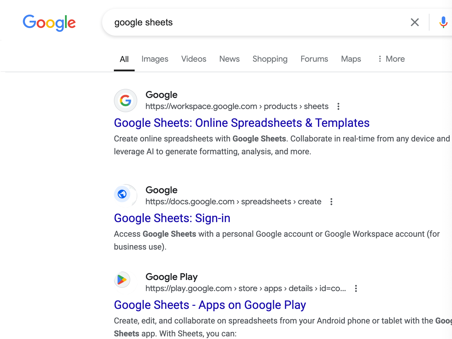Open the three-dot menu for the Sign-in result
Screen dimensions: 452x339
[331, 202]
